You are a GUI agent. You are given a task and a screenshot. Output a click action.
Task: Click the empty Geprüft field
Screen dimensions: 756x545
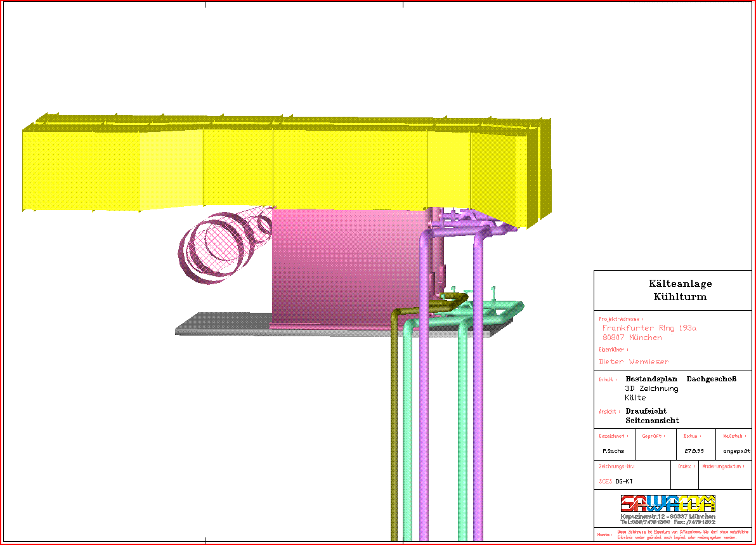click(x=655, y=451)
